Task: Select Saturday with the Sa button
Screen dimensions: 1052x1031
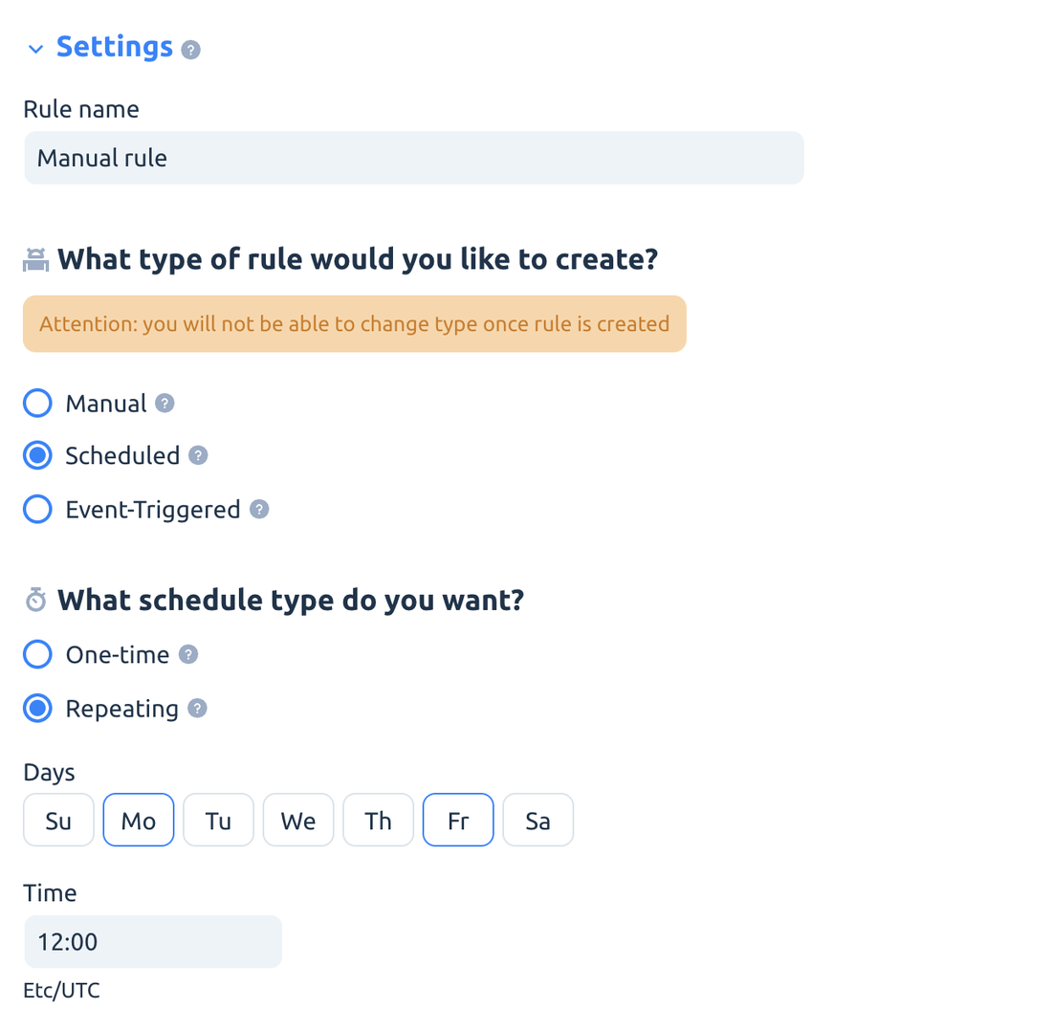Action: pos(538,820)
